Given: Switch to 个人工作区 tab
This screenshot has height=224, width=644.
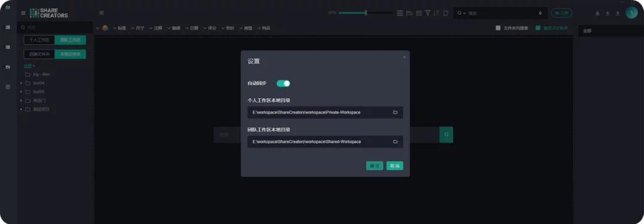Looking at the screenshot, I should tap(39, 40).
